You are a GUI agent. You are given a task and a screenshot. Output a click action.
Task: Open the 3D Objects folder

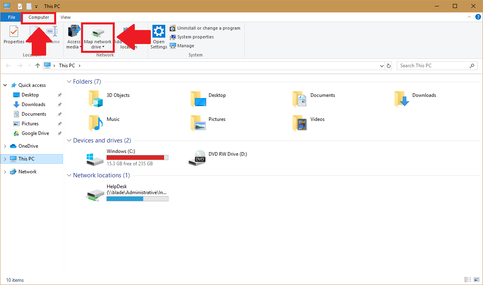[95, 98]
